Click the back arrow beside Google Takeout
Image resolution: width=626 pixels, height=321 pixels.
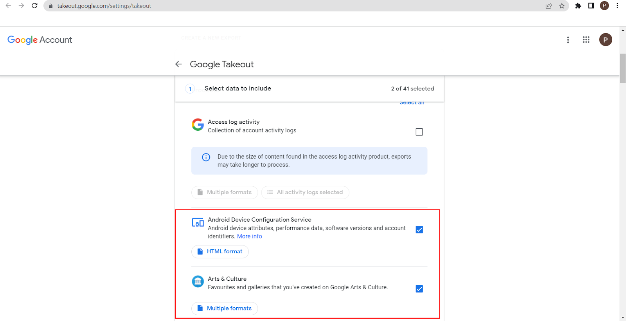click(x=178, y=64)
